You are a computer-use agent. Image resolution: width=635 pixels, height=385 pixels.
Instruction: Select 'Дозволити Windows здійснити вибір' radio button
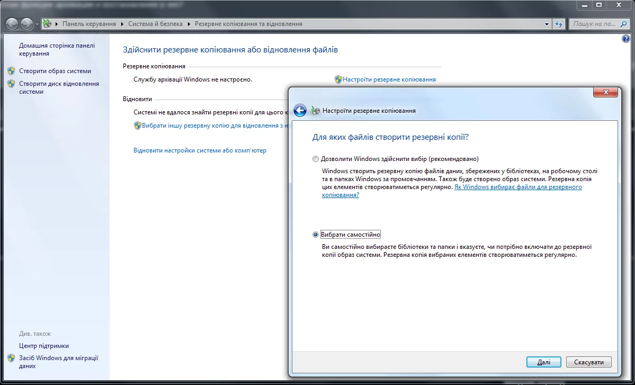(316, 159)
